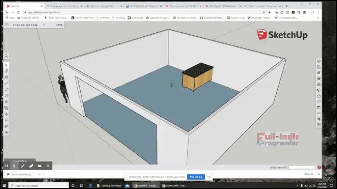Open SketchUp Downloads folder in taskbar
Screen dimensions: 337x189
109,186
